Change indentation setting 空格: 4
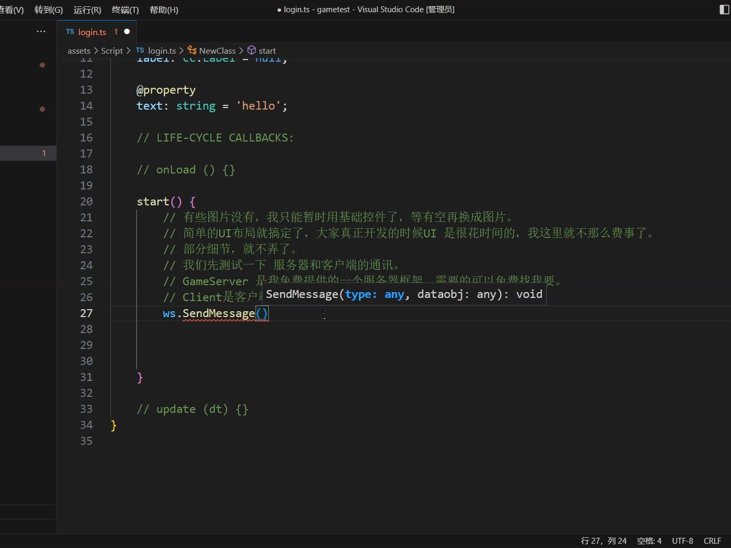Viewport: 731px width, 548px height. point(649,541)
